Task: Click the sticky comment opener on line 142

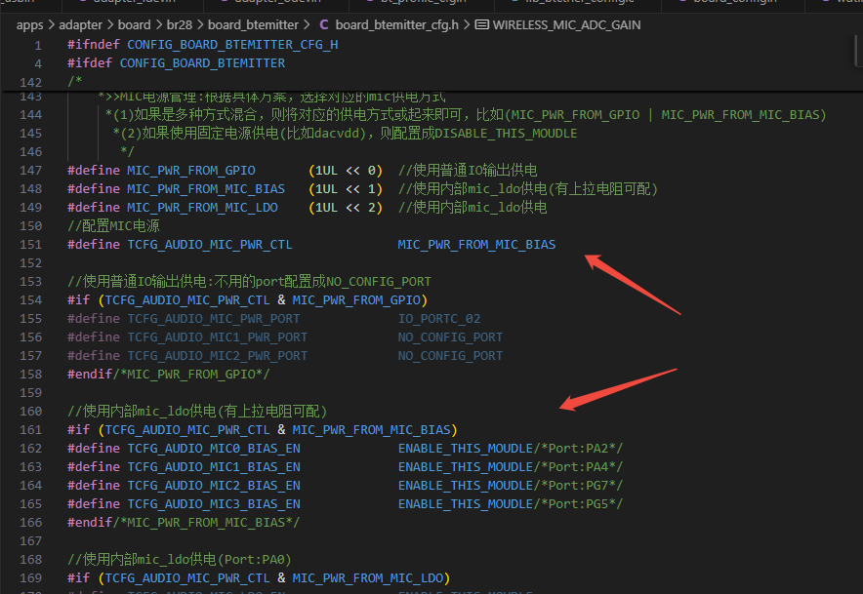Action: [x=75, y=82]
